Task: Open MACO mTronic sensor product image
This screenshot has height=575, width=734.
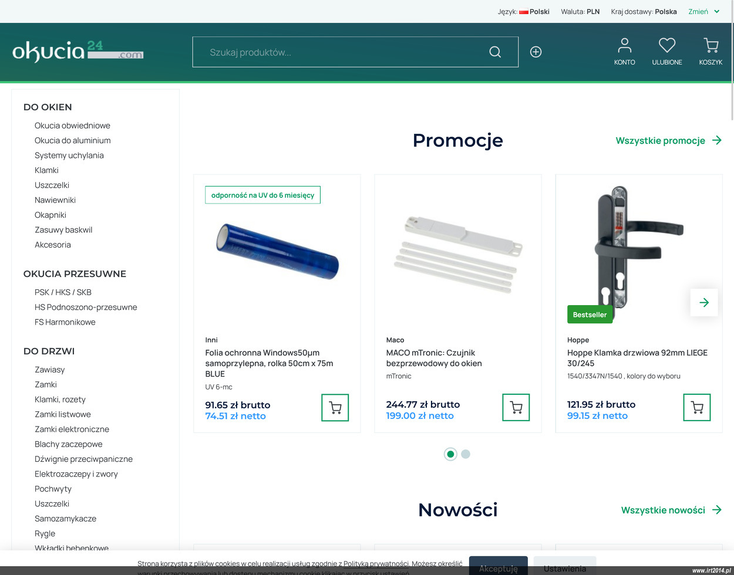Action: pyautogui.click(x=458, y=254)
